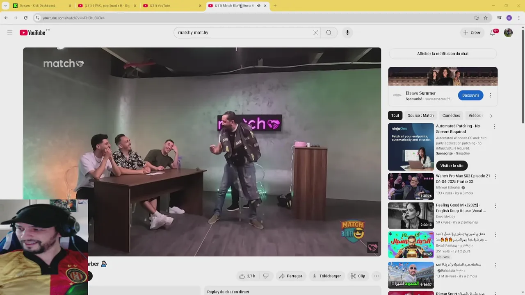This screenshot has height=295, width=525.
Task: Open the Chrome three-dot menu
Action: [x=519, y=18]
